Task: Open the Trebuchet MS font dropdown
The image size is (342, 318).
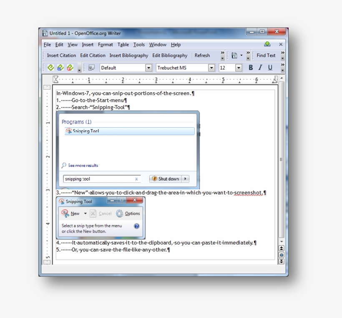Action: pyautogui.click(x=211, y=67)
